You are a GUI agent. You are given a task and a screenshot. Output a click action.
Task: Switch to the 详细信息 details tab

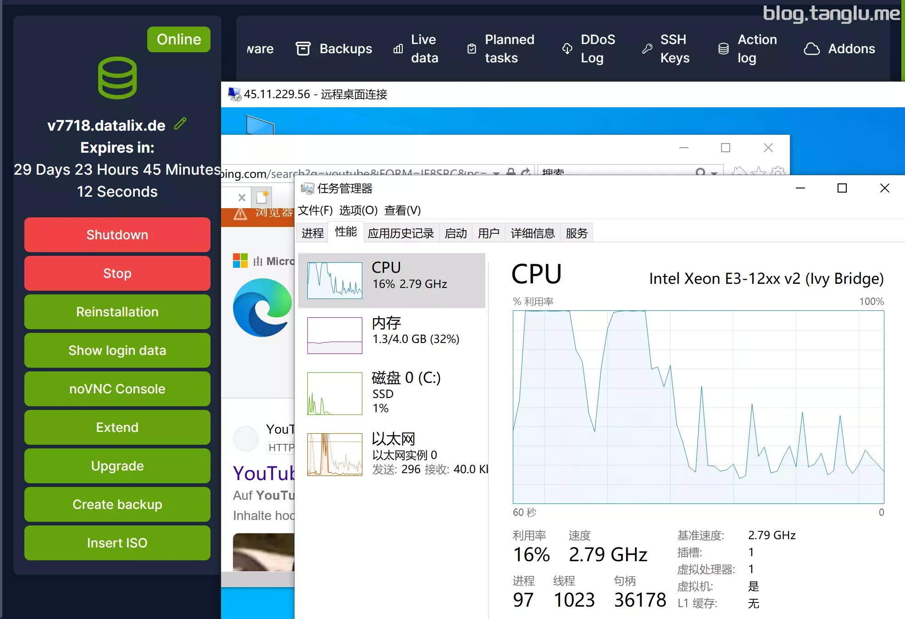[x=532, y=233]
